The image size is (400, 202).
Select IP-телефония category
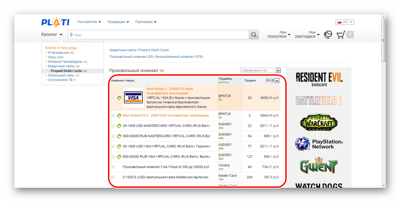point(58,53)
